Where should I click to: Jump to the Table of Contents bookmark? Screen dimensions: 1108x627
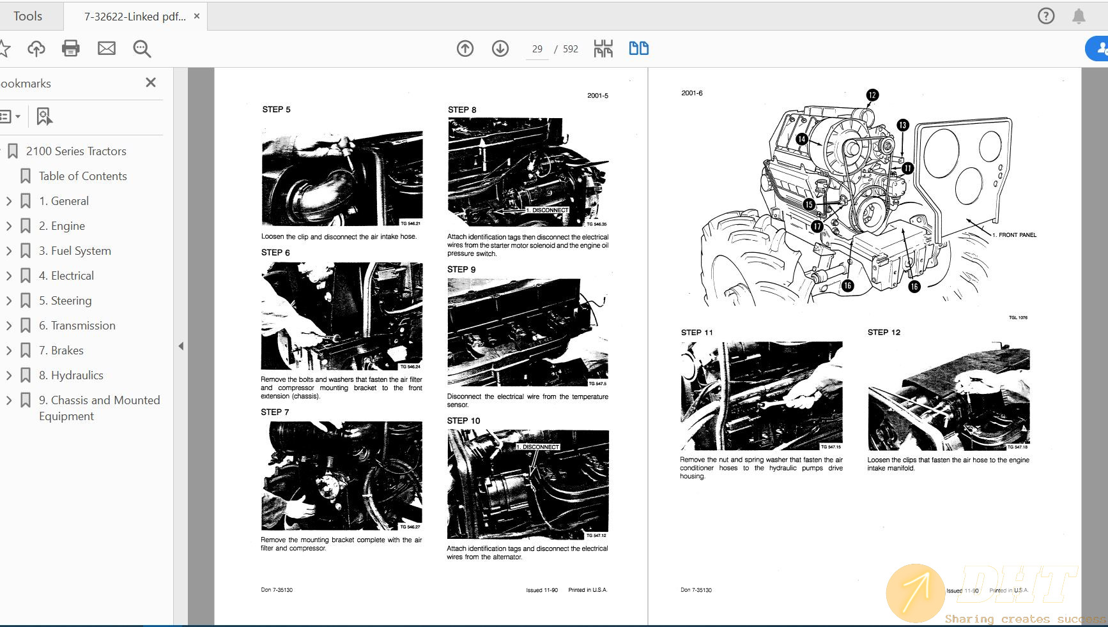[83, 176]
